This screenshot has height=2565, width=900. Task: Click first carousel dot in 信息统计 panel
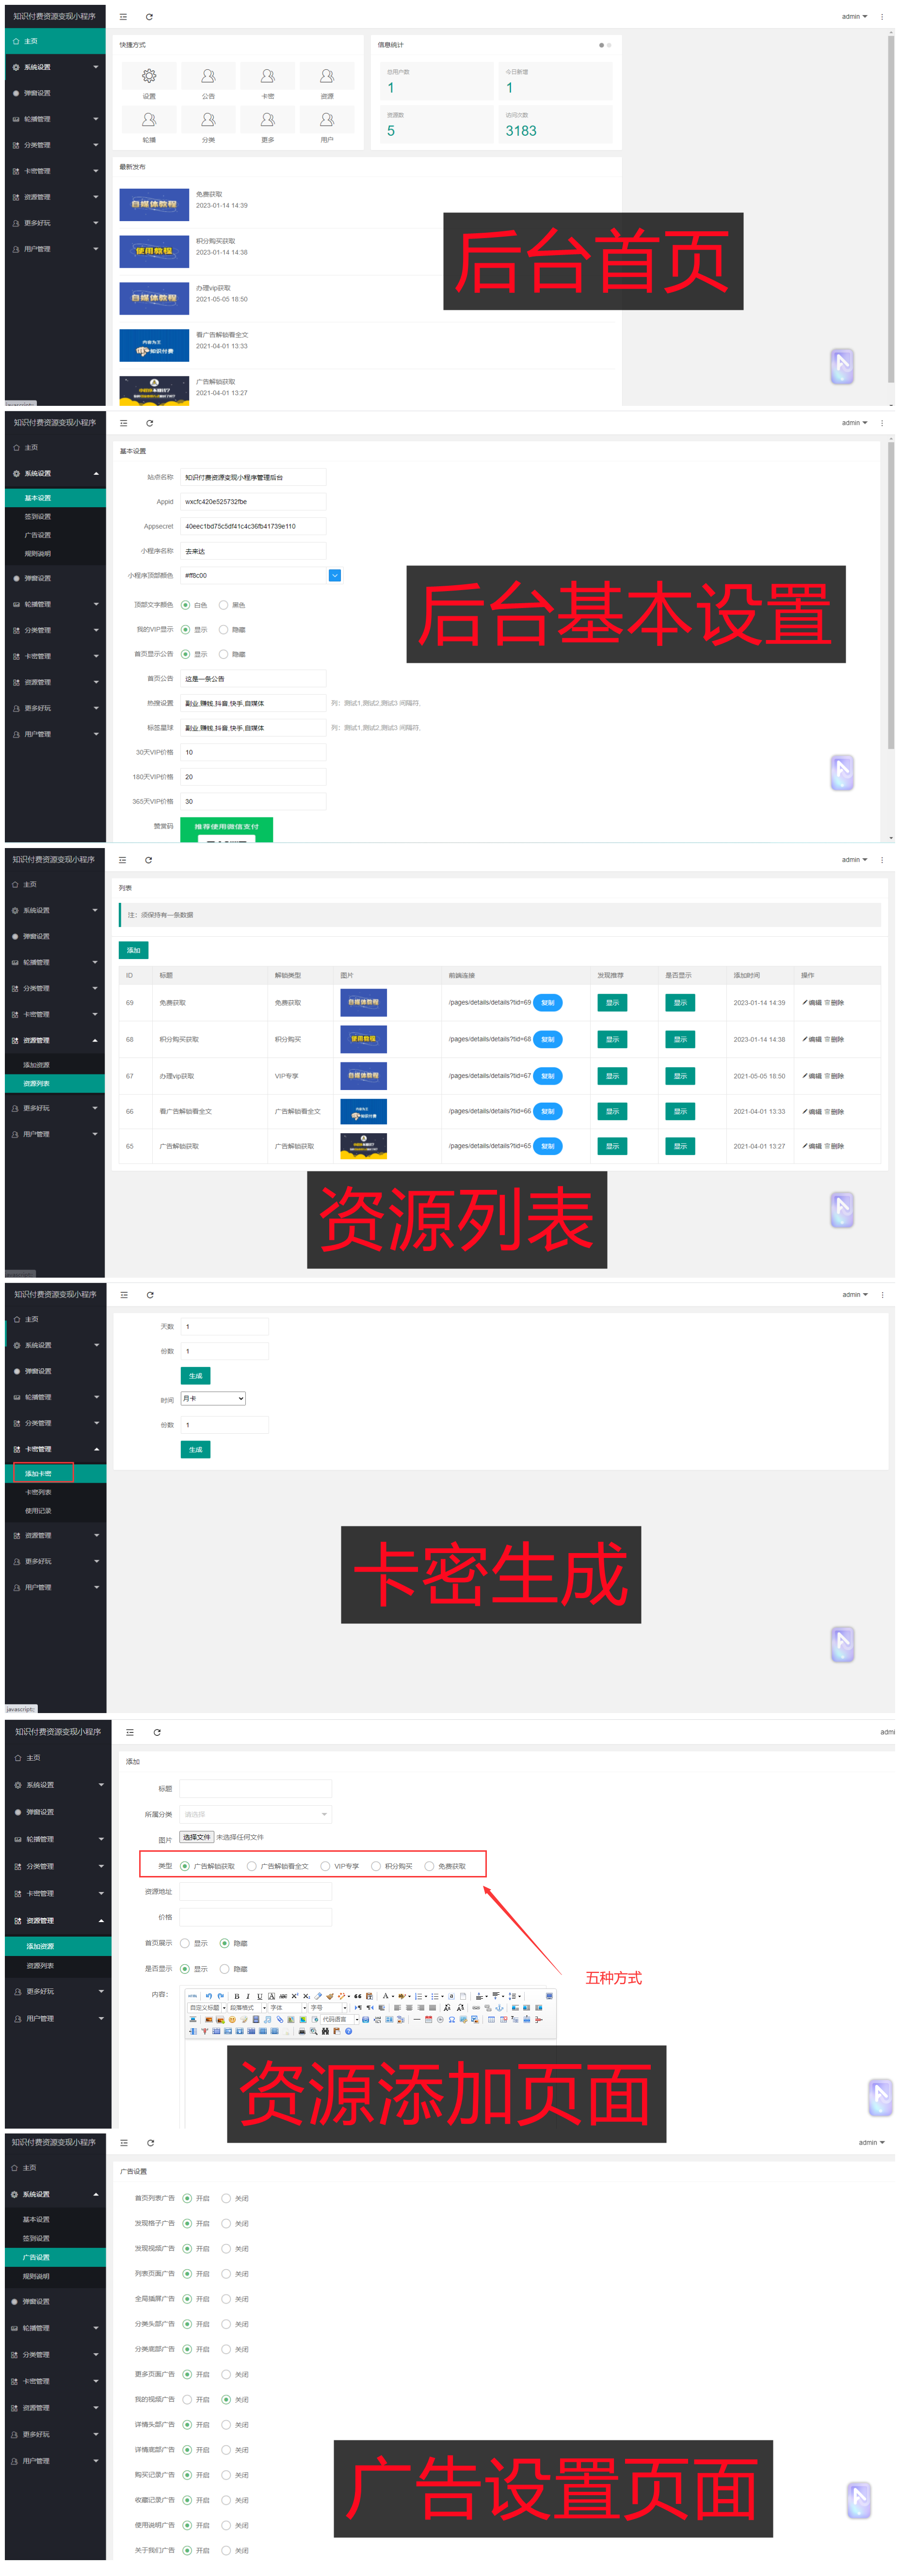601,46
